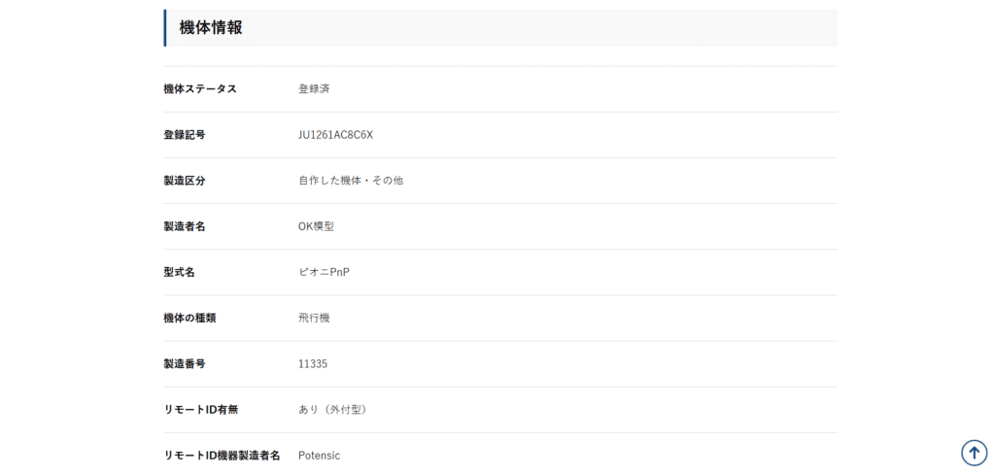Image resolution: width=995 pixels, height=475 pixels.
Task: Select registration code JU1261AC8C6X
Action: click(335, 135)
